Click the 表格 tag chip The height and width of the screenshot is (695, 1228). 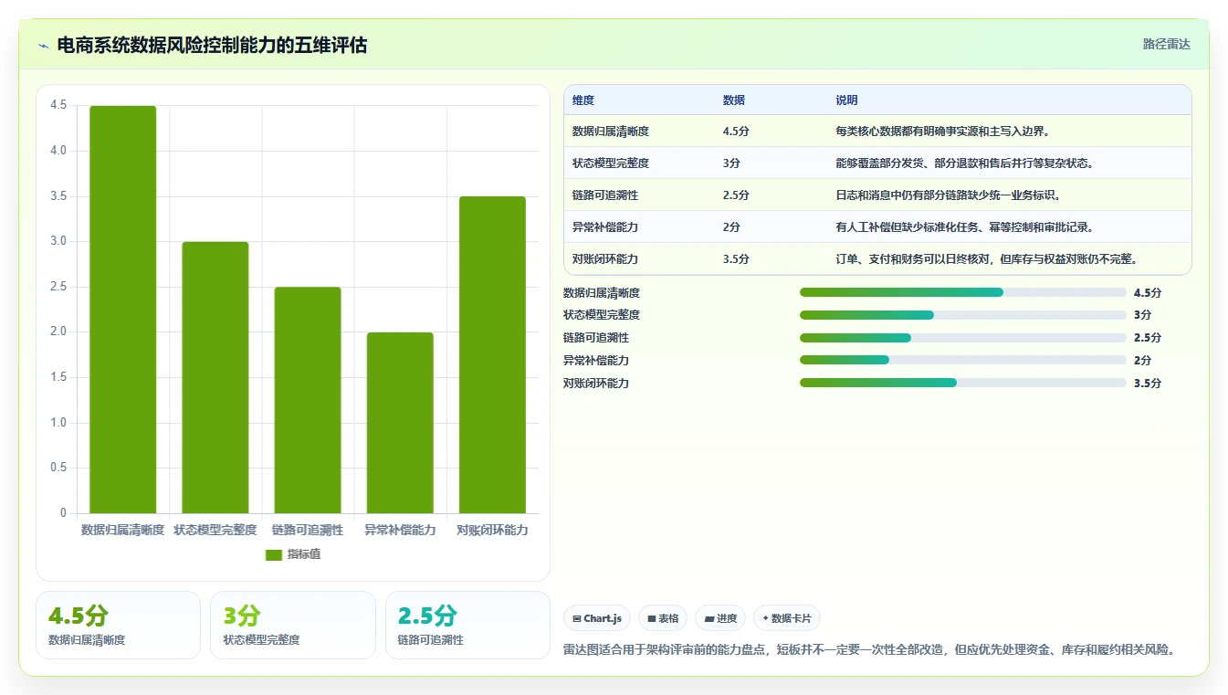click(x=663, y=618)
